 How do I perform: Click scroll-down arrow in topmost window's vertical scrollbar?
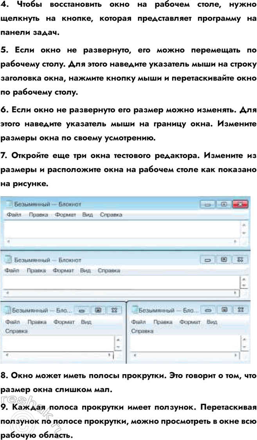pos(244,233)
